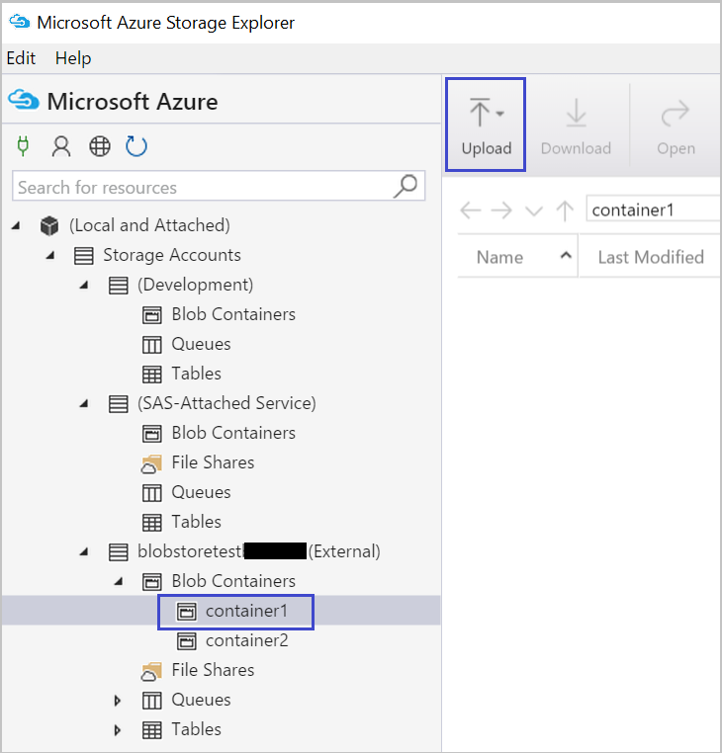
Task: Sort by the Name column header
Action: 500,257
